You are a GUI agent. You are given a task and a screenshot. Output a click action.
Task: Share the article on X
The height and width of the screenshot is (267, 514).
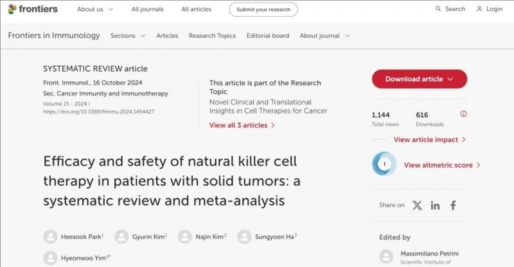pyautogui.click(x=417, y=206)
